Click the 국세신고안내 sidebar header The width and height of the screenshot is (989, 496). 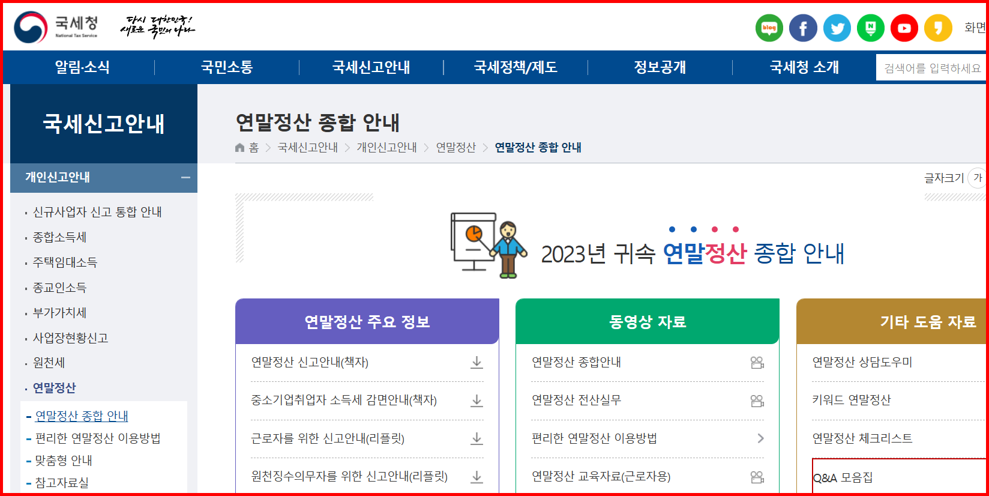click(104, 124)
